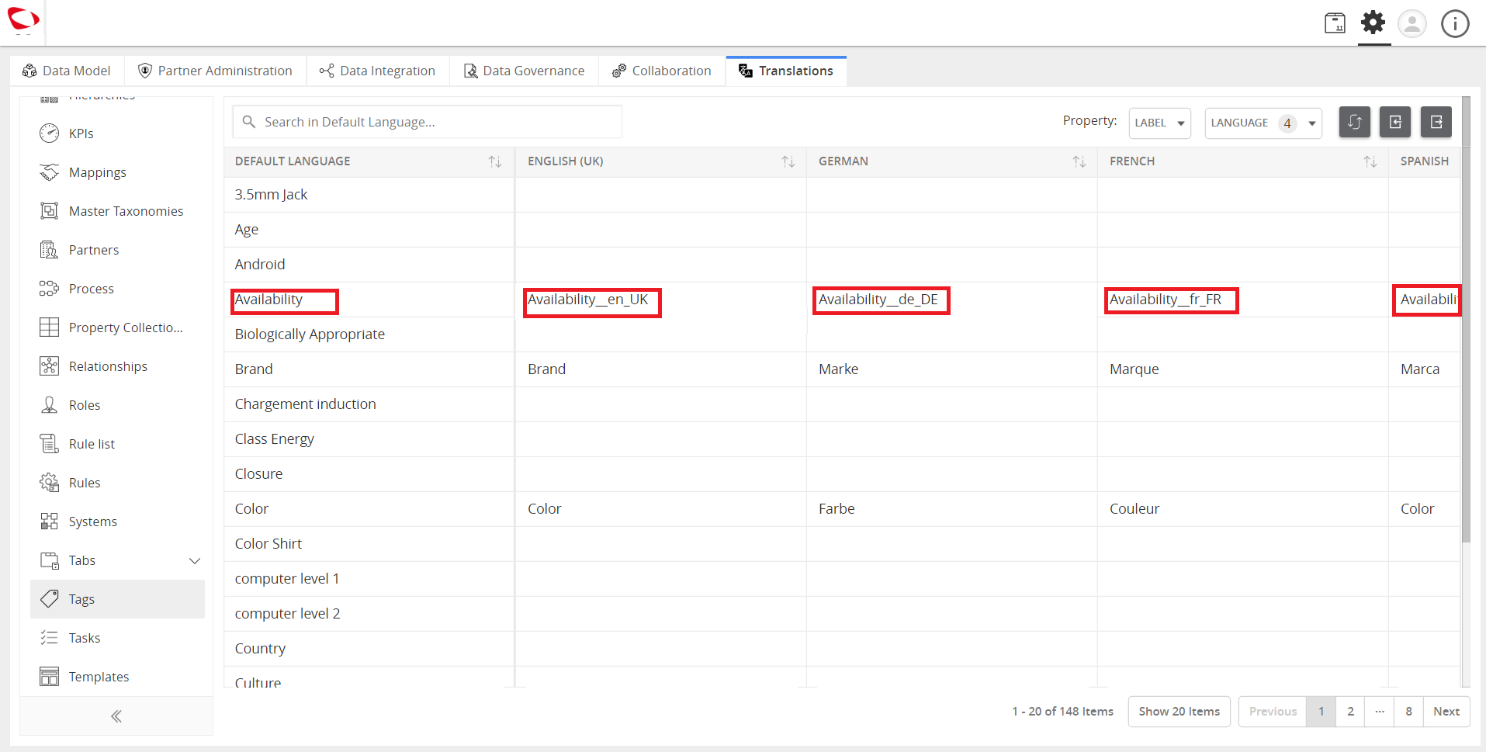Jump to page 8
Screen dimensions: 1486x752
point(1408,712)
